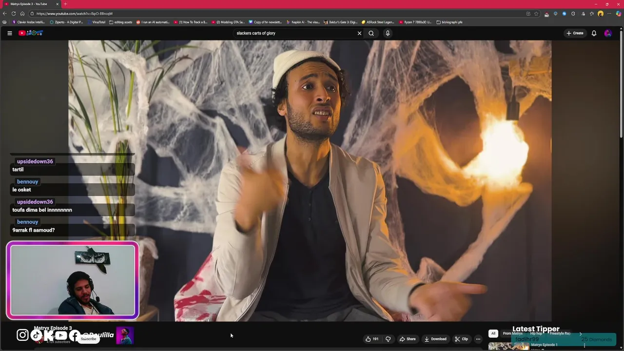Open Matryx Episode 1 thumbnail
Viewport: 624px width, 351px height.
508,346
